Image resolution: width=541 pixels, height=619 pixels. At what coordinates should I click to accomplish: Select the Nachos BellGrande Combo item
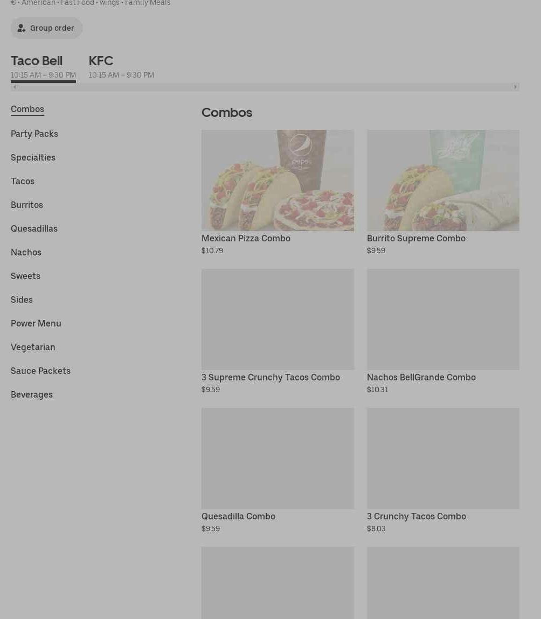421,377
